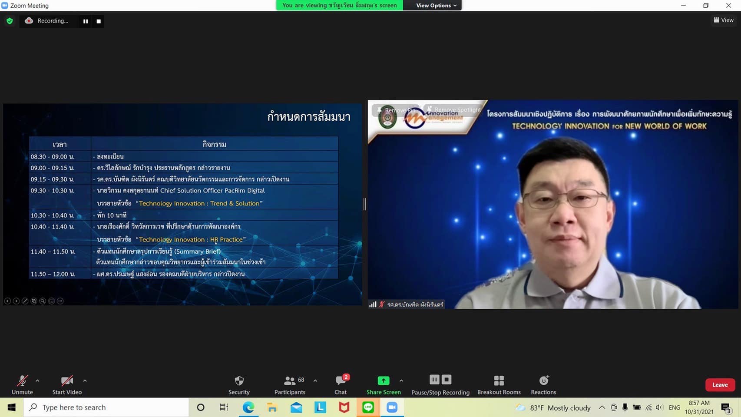Click the Windows taskbar search box

106,407
